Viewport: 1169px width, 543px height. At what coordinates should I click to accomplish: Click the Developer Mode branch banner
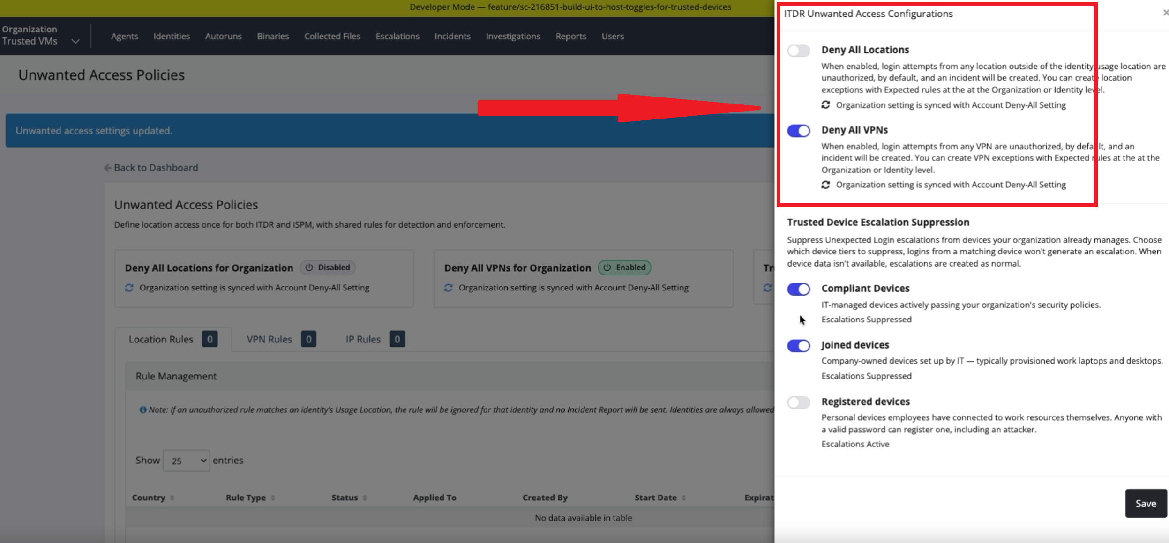[570, 7]
